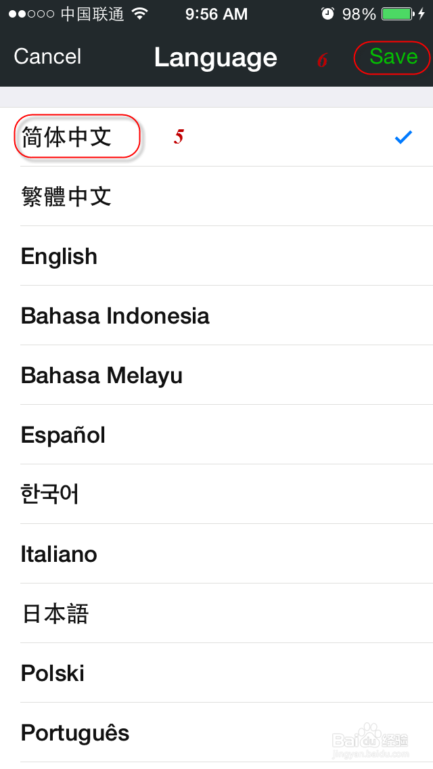Tap the Save button
The image size is (433, 769).
(x=393, y=58)
